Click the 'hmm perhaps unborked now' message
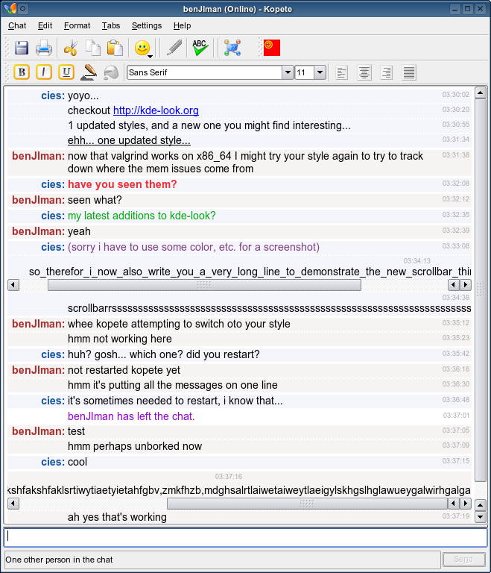The width and height of the screenshot is (491, 573). (135, 446)
